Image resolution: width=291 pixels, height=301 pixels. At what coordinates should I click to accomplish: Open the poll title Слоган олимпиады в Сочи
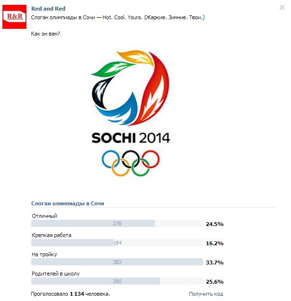[68, 203]
